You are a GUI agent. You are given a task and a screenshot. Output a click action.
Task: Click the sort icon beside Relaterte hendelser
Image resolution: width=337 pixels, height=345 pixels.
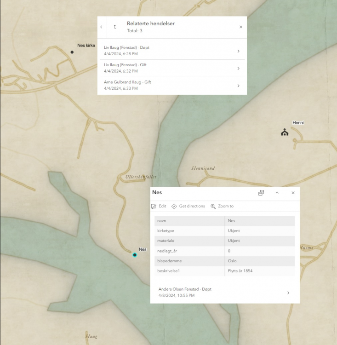click(115, 27)
